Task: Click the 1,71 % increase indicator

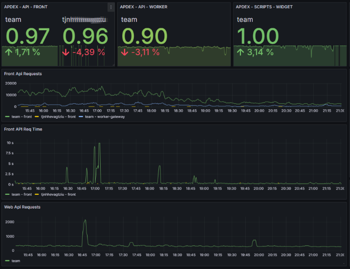Action: pos(28,52)
